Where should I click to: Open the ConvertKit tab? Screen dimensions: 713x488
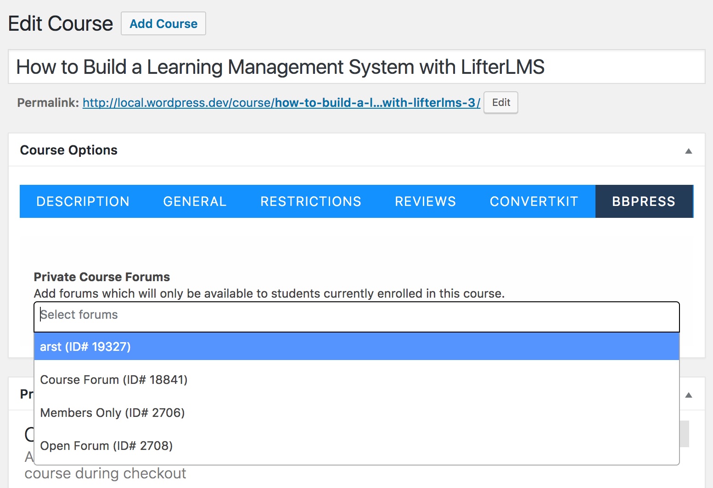[533, 201]
